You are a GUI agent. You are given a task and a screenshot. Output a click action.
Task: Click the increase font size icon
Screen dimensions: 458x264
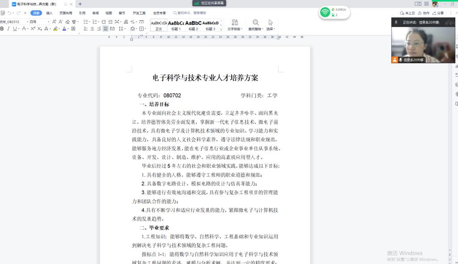pyautogui.click(x=54, y=21)
